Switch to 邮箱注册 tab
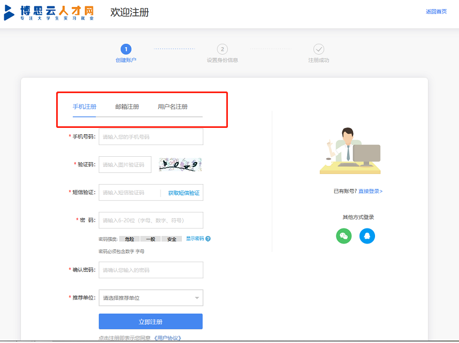The height and width of the screenshot is (343, 459). pos(127,106)
